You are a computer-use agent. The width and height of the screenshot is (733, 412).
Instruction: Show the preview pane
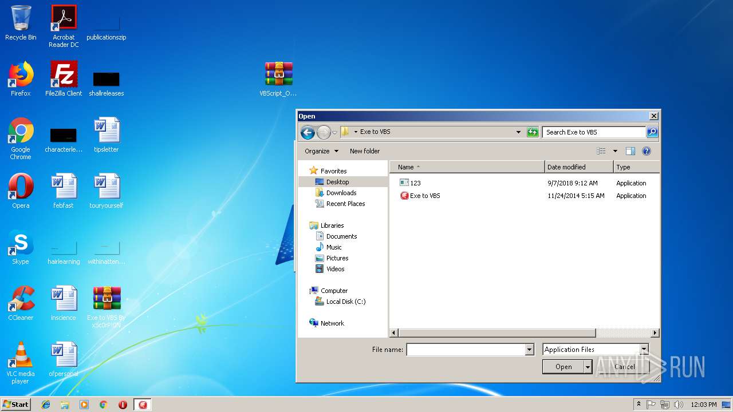(630, 151)
